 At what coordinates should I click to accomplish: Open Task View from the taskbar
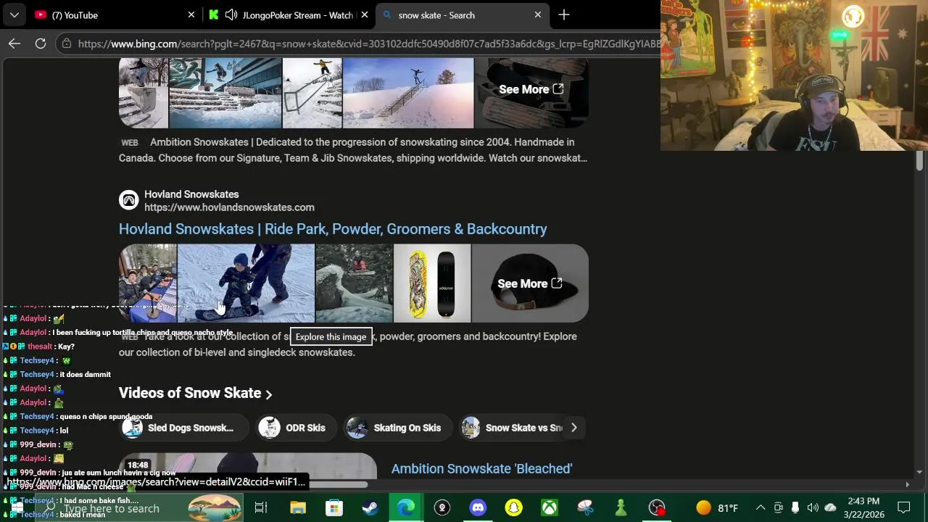(x=261, y=507)
